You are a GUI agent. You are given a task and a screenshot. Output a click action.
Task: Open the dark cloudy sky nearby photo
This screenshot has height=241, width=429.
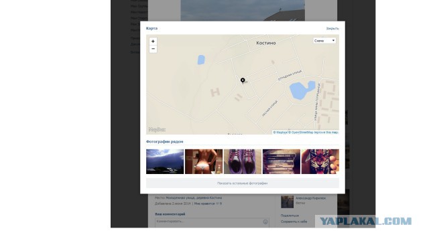(165, 161)
